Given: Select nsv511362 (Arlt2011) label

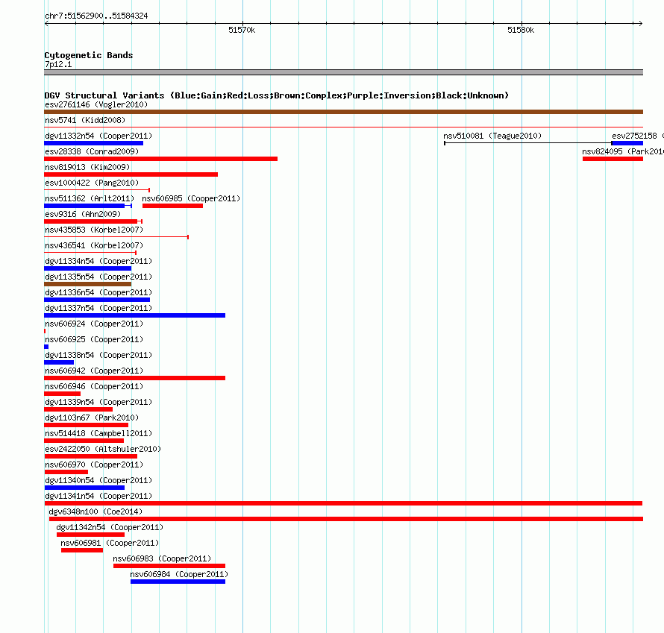Looking at the screenshot, I should tap(90, 198).
